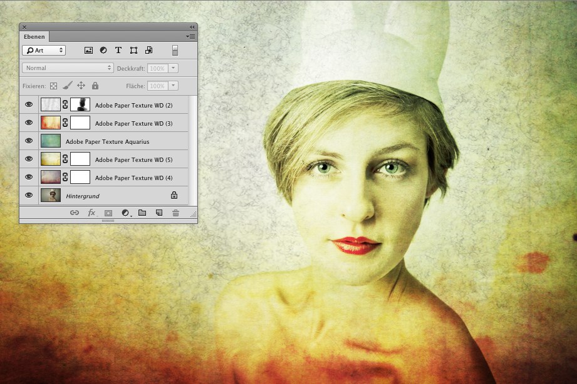Open the layers panel flyout menu
Viewport: 577px width, 384px height.
pyautogui.click(x=191, y=37)
